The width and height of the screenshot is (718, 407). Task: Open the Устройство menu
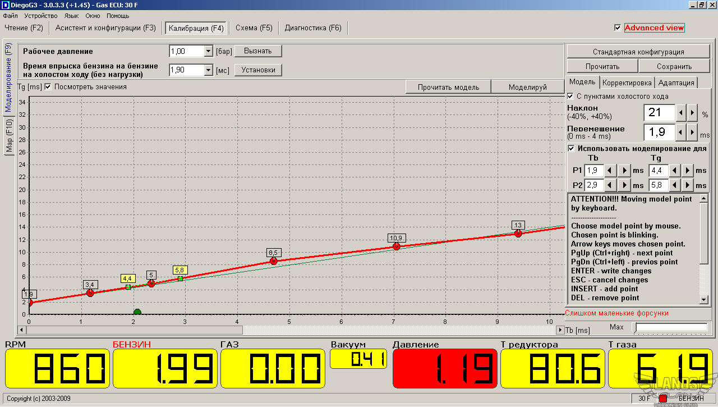coord(40,16)
